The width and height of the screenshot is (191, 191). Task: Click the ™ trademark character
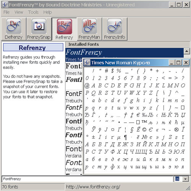coord(144,121)
